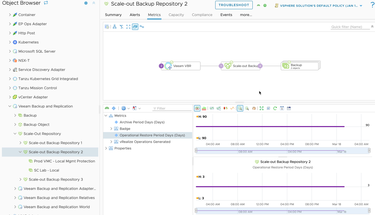Expand the Kubernetes adapter node
The width and height of the screenshot is (375, 215).
10,42
